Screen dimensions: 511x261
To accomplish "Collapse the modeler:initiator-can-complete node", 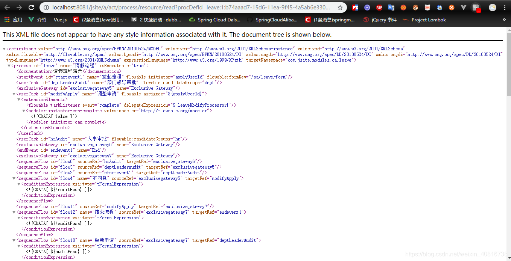I will [x=24, y=111].
